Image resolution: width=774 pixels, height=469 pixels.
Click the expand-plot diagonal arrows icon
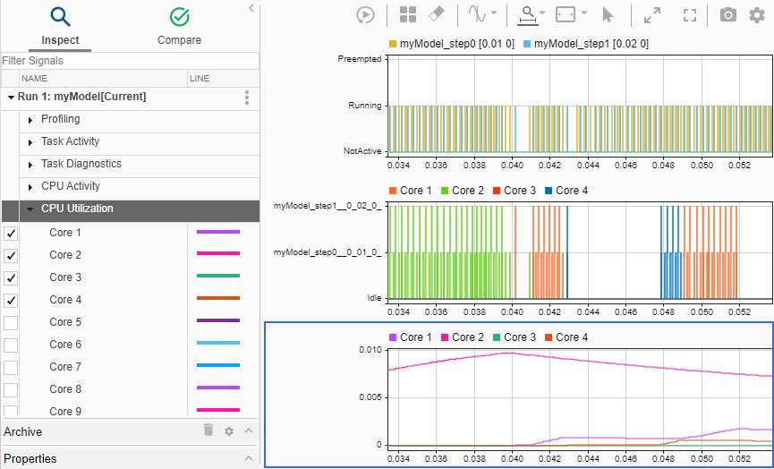(651, 14)
